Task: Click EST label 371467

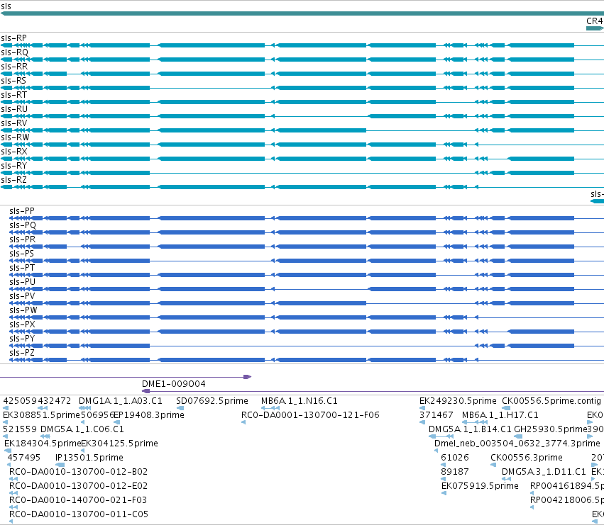Action: click(436, 415)
